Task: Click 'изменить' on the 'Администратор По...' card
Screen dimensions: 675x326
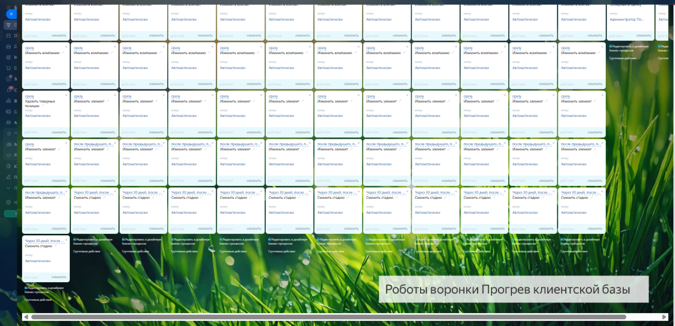Action: coord(644,36)
